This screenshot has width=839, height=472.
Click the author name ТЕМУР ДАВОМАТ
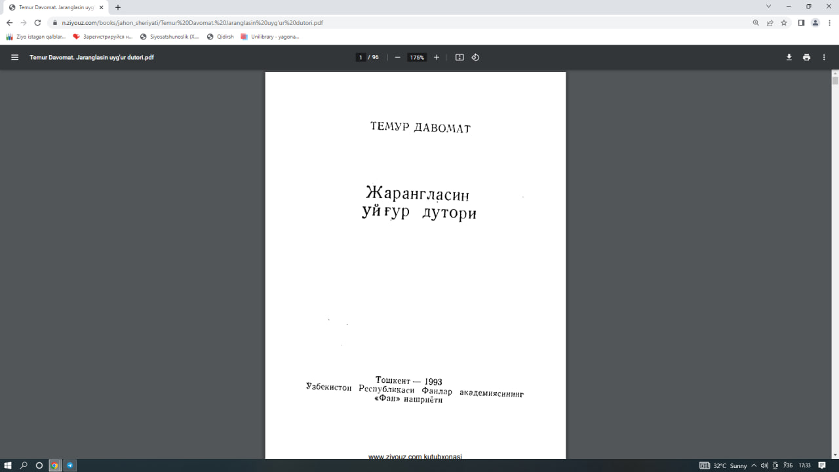pos(420,127)
